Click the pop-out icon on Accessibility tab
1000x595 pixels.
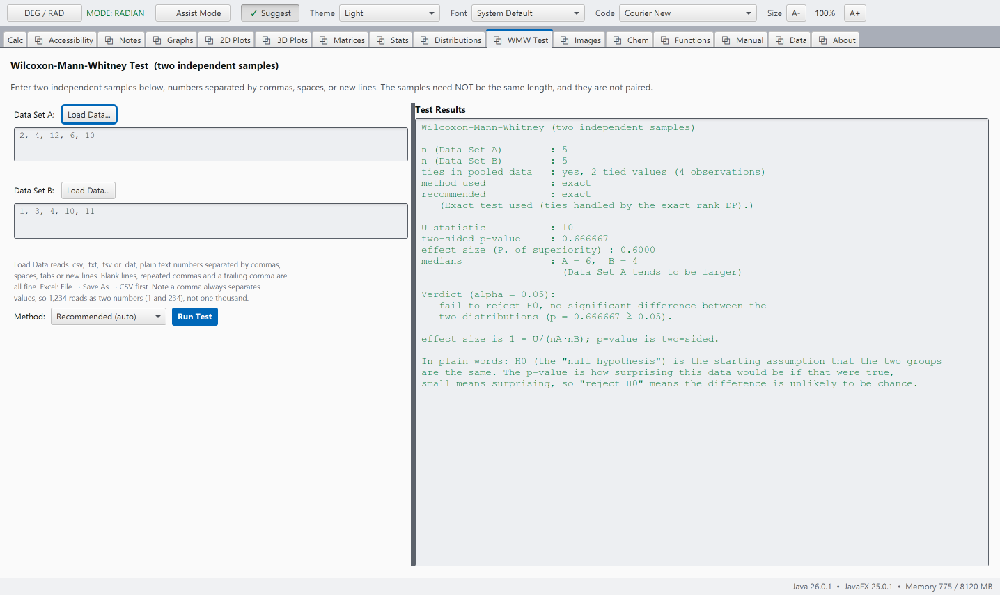pos(39,40)
